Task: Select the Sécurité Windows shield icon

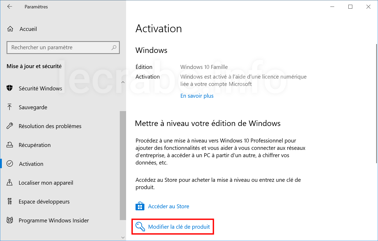Action: pyautogui.click(x=10, y=88)
